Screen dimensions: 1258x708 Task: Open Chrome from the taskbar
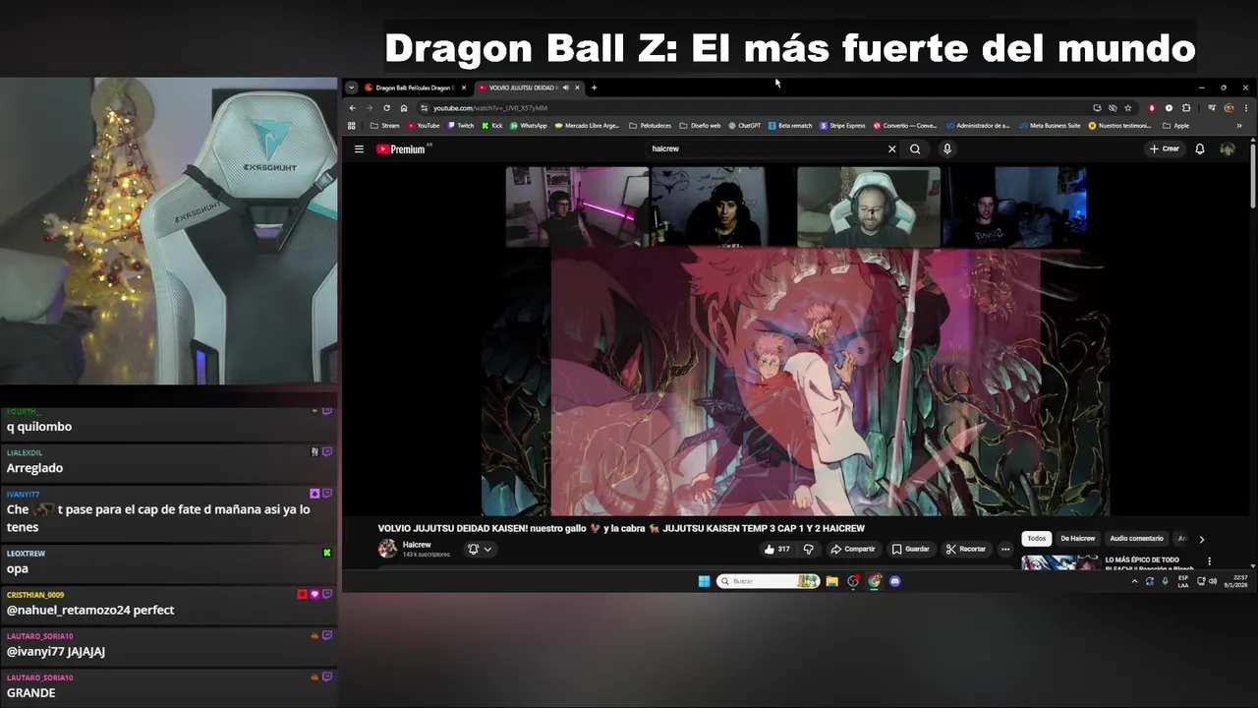(x=874, y=581)
